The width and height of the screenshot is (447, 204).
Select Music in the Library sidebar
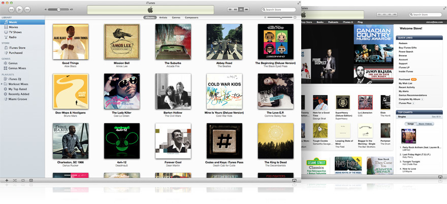pyautogui.click(x=22, y=22)
